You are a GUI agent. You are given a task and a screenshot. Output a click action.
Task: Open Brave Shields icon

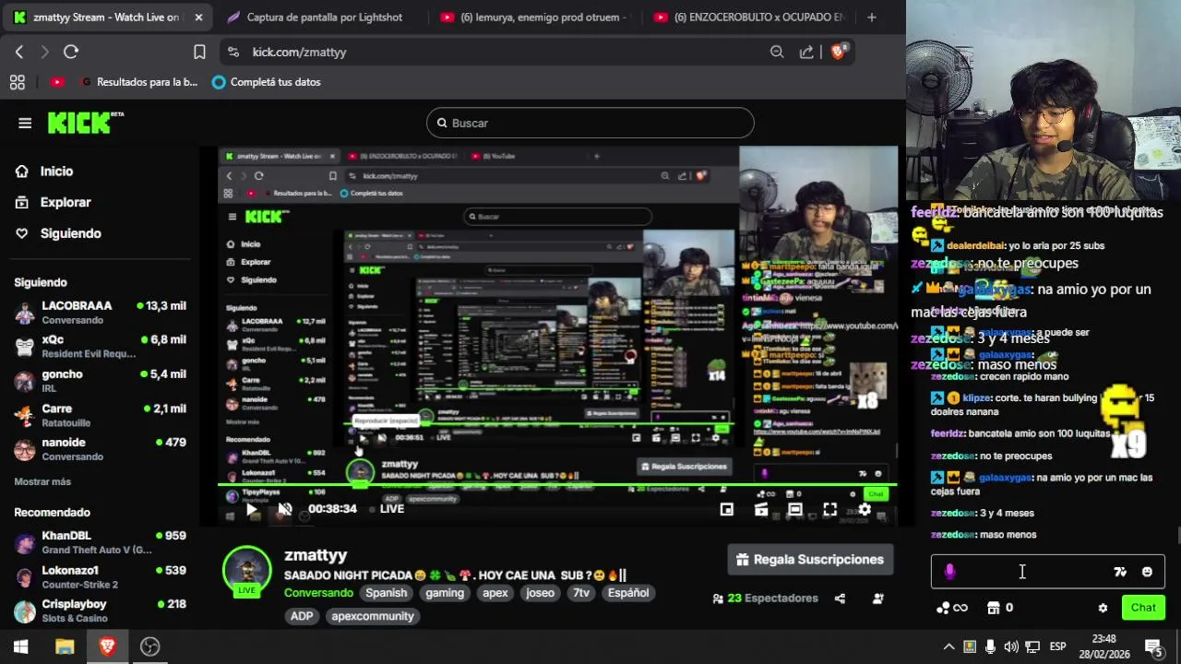pyautogui.click(x=838, y=52)
